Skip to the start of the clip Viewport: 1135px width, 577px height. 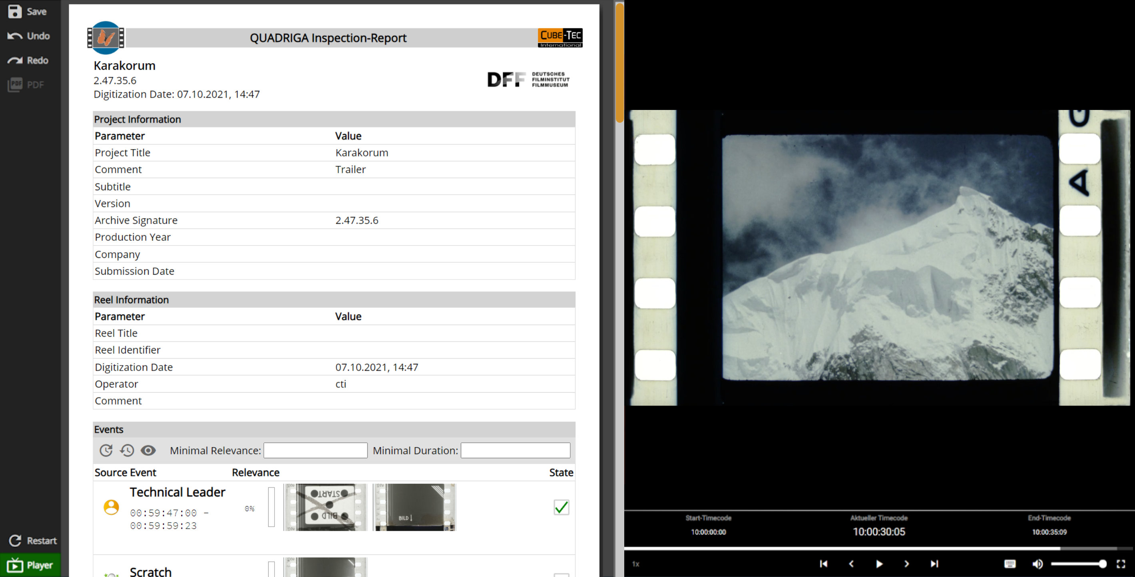coord(824,564)
